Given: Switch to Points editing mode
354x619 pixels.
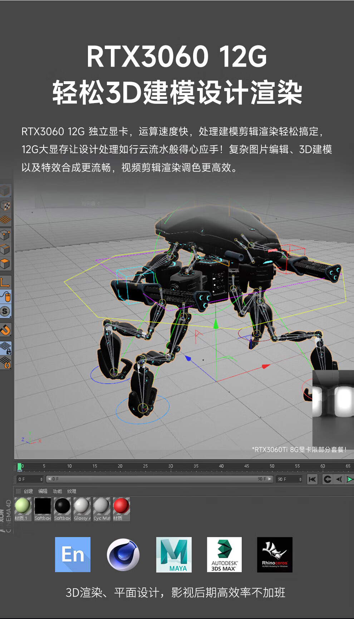Looking at the screenshot, I should tap(5, 235).
